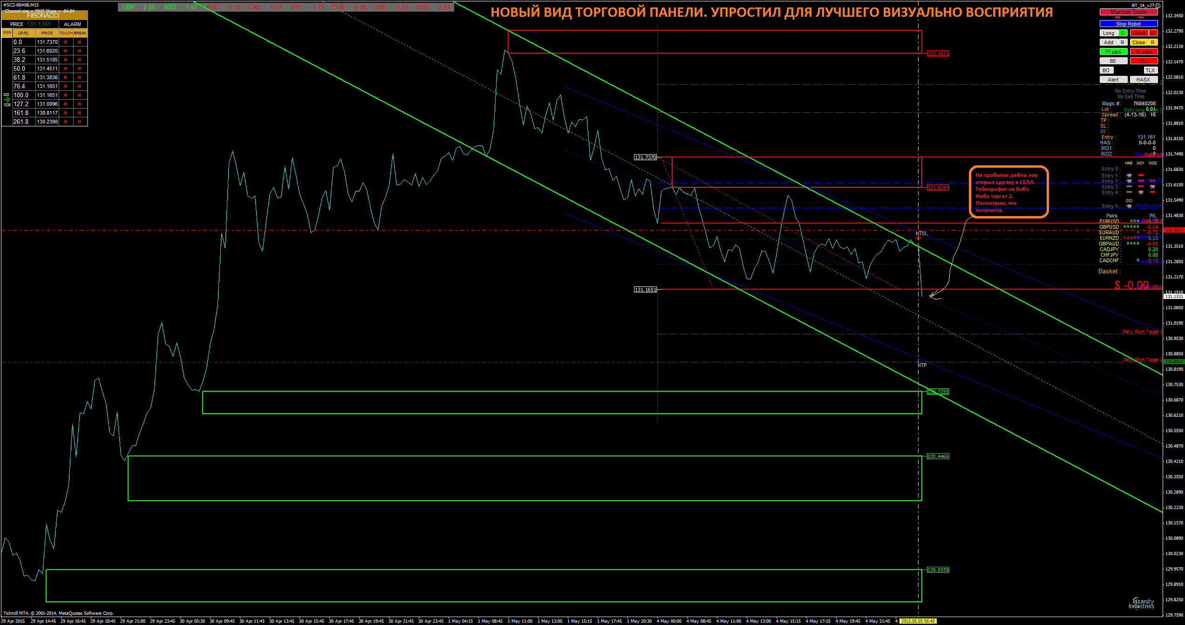Click the BE breakeven button
The height and width of the screenshot is (625, 1185).
[1113, 61]
